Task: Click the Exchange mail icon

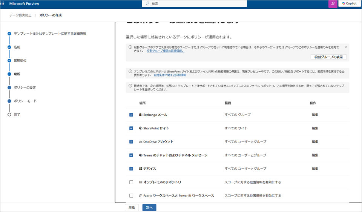Action: pos(141,115)
